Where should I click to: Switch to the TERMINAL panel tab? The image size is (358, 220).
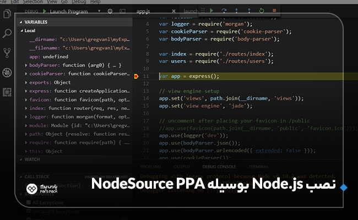click(258, 167)
